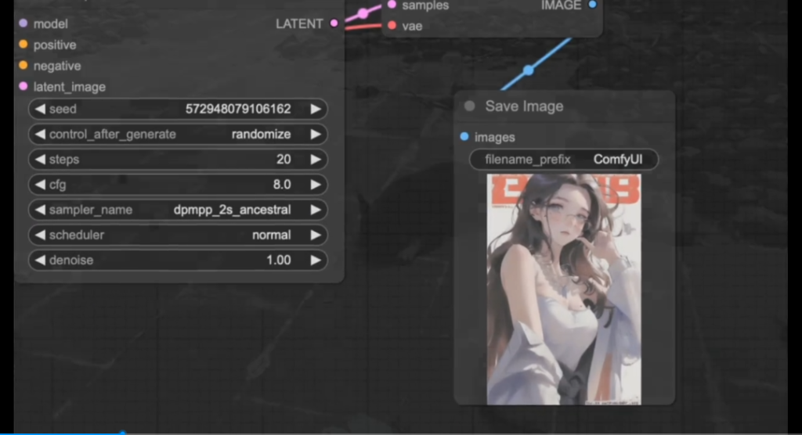Click the steps value 20
The width and height of the screenshot is (802, 435).
284,159
